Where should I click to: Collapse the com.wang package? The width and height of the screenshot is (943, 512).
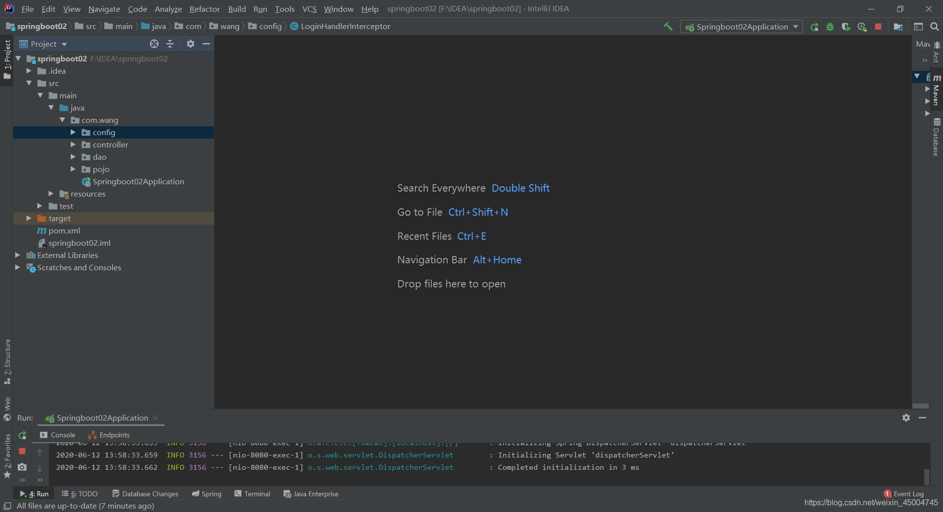tap(62, 120)
